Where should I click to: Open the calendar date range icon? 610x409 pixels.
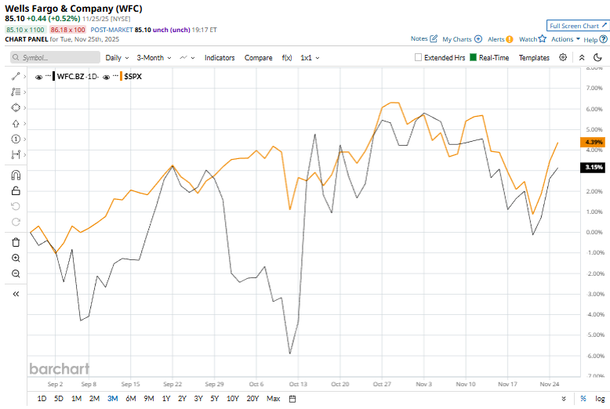pos(292,399)
